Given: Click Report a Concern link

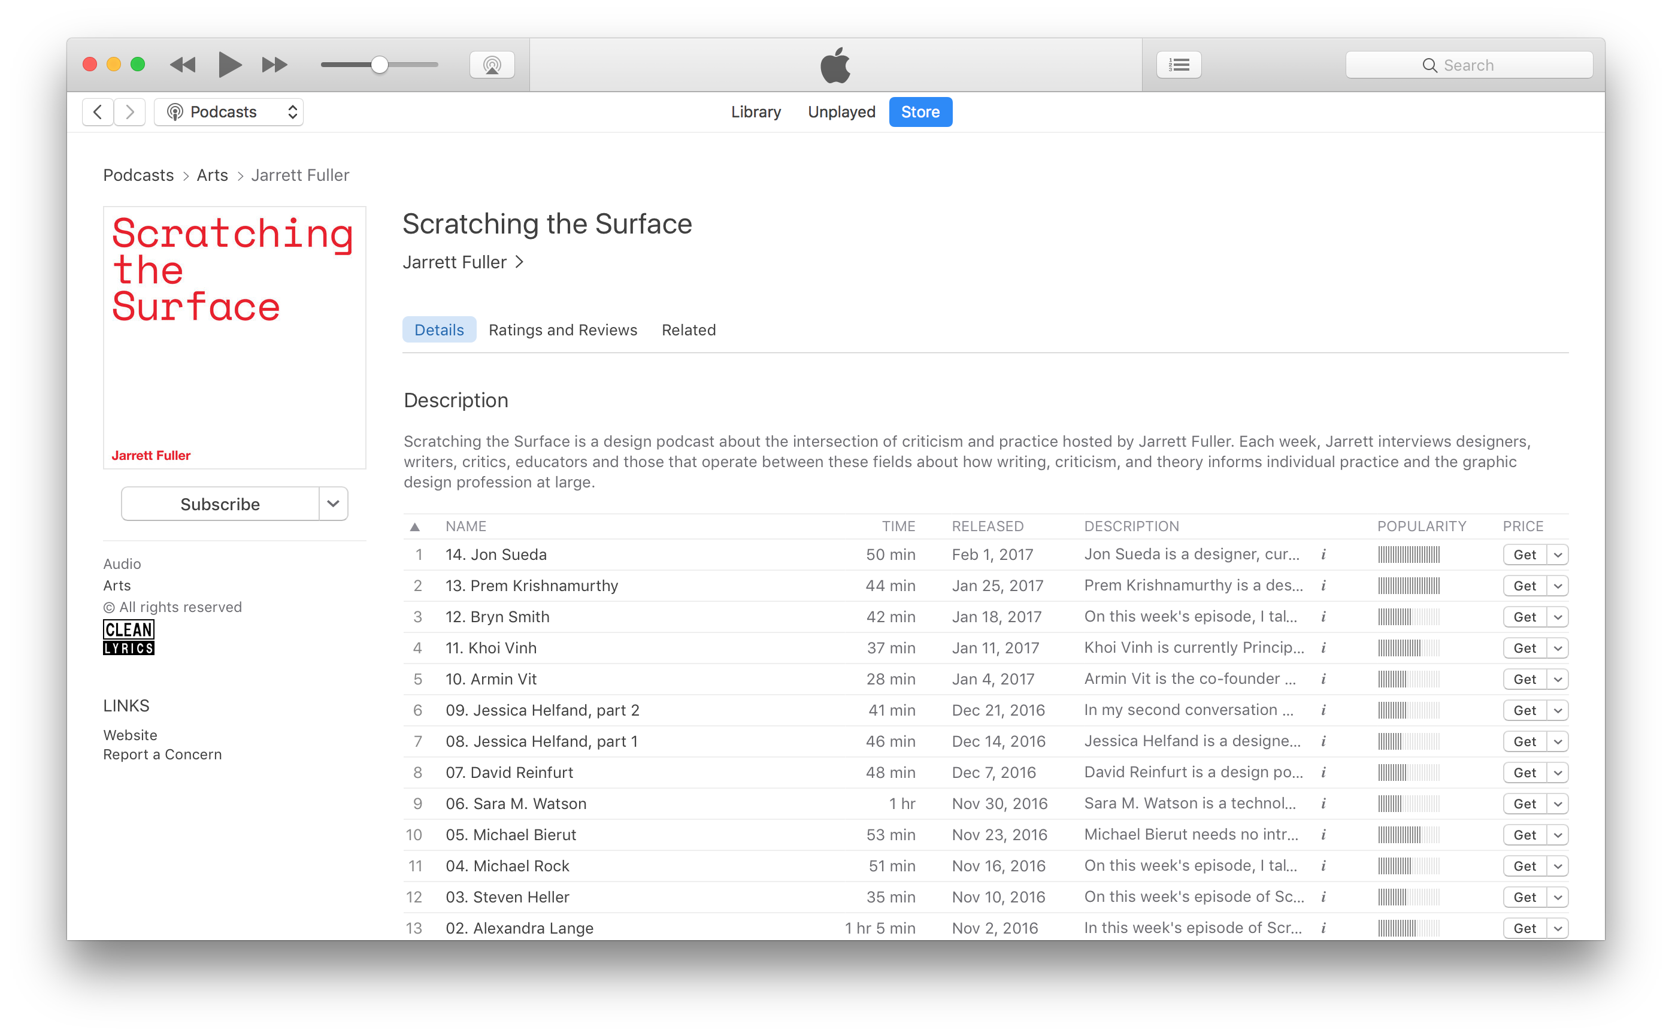Looking at the screenshot, I should 162,755.
